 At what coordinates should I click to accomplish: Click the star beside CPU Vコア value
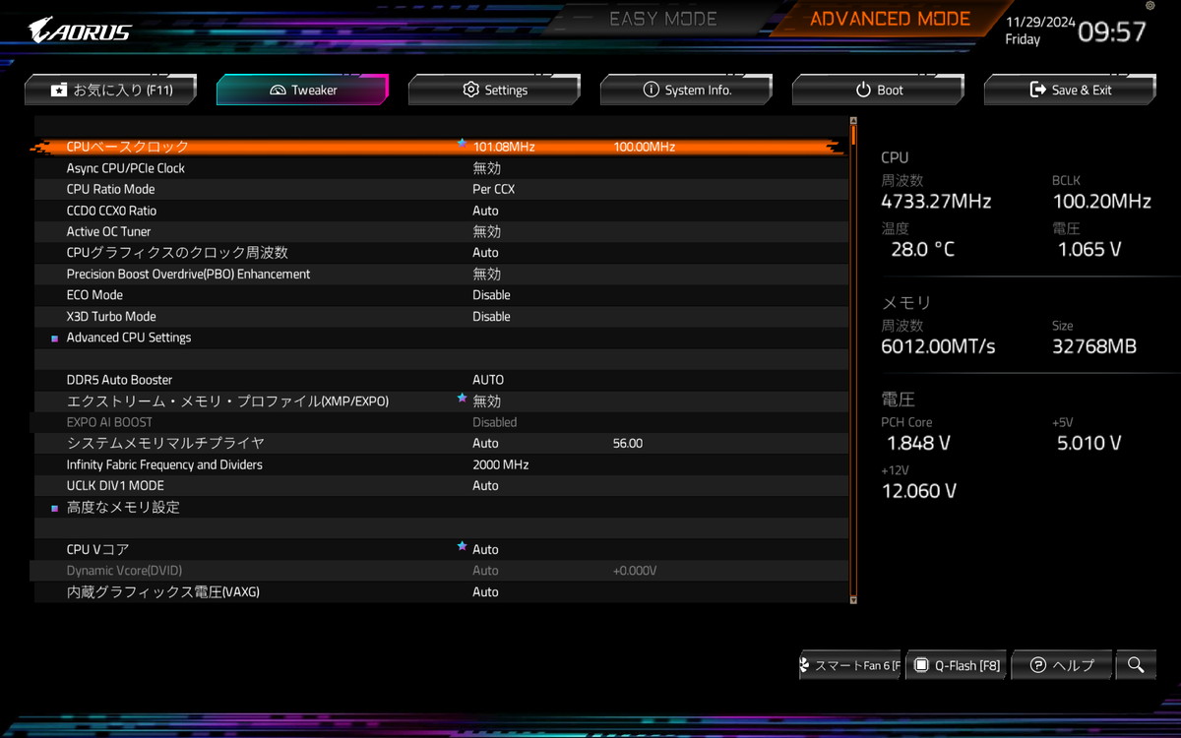[x=462, y=546]
